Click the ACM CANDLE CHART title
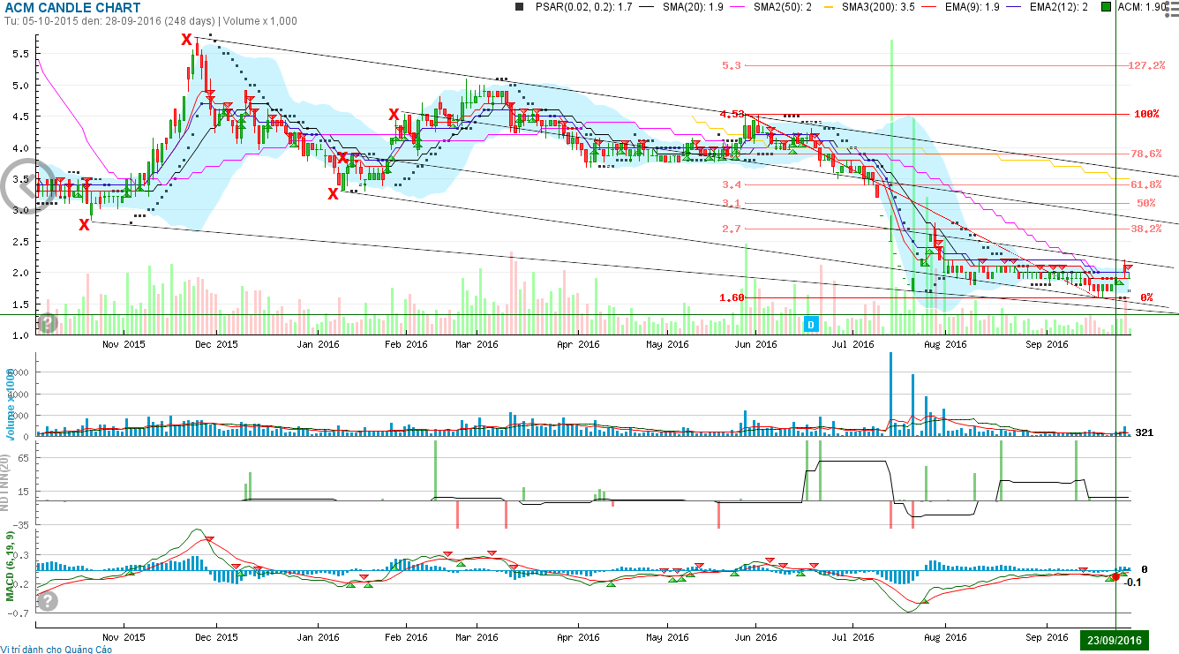Image resolution: width=1179 pixels, height=654 pixels. 72,8
